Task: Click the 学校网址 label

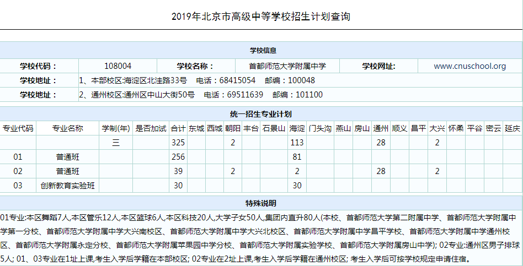Action: pos(378,66)
